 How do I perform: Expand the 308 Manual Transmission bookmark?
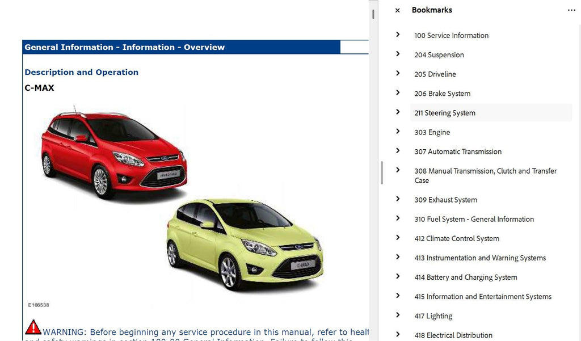pos(398,170)
